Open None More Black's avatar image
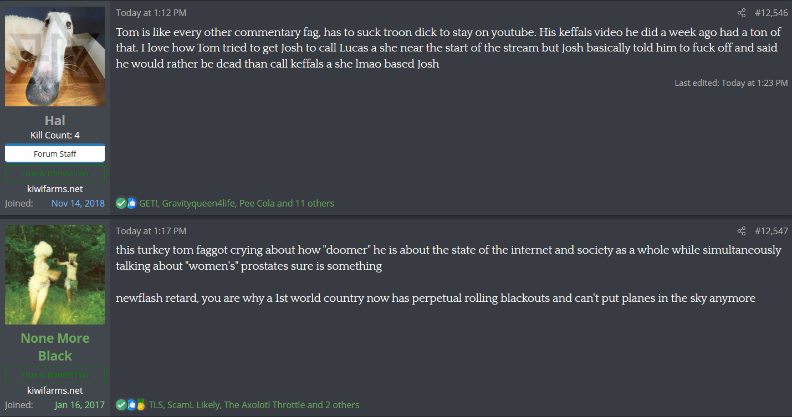This screenshot has width=792, height=417. [55, 275]
